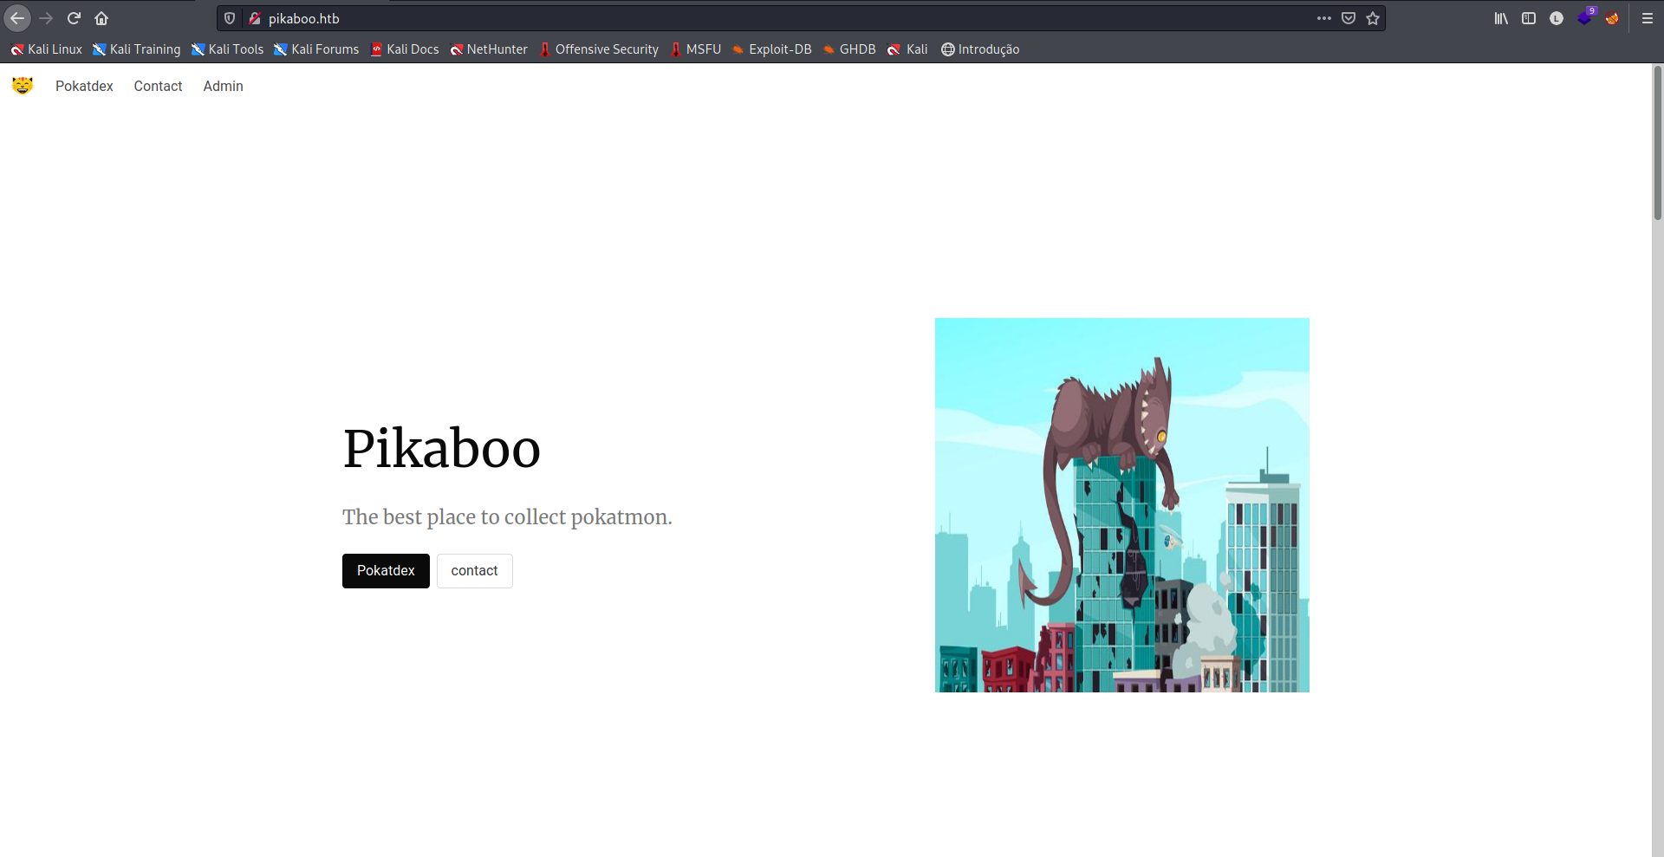Screen dimensions: 1664x857
Task: Open the Pokatdex nav menu item
Action: (x=84, y=86)
